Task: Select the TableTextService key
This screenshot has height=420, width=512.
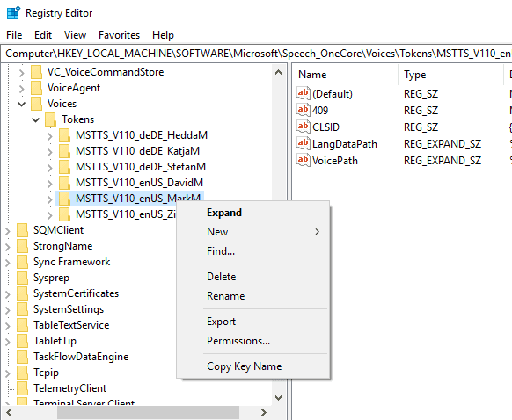Action: click(71, 325)
